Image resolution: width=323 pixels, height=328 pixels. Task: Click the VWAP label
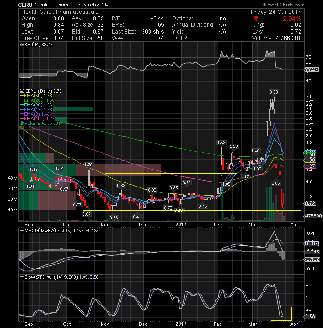pyautogui.click(x=120, y=38)
